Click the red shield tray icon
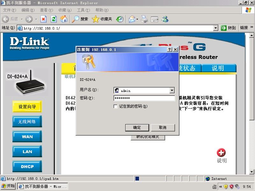The image size is (255, 191). click(x=231, y=187)
